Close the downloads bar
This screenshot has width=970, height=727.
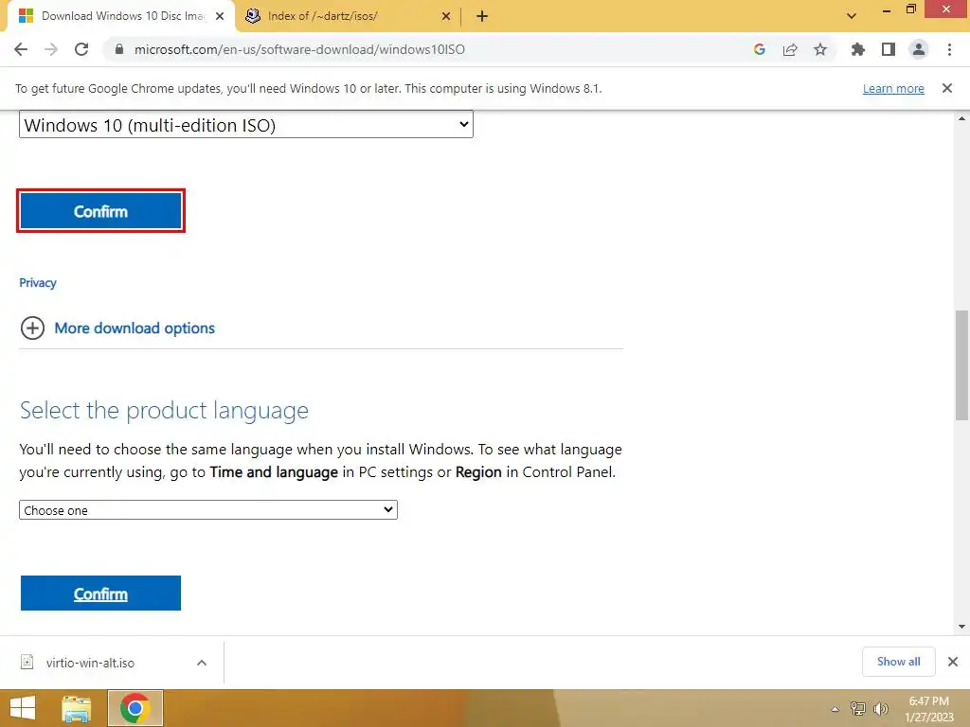click(x=953, y=662)
